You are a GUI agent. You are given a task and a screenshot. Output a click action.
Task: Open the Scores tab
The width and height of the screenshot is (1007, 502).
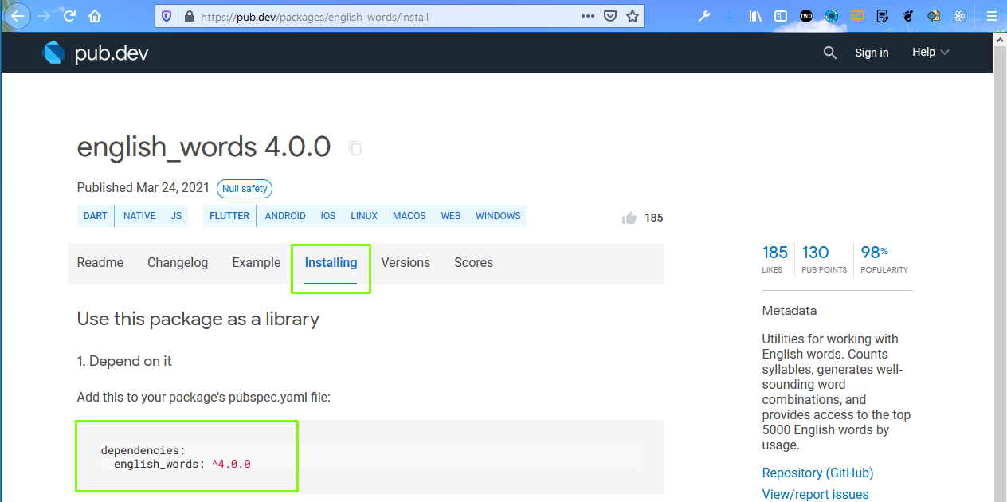point(474,263)
